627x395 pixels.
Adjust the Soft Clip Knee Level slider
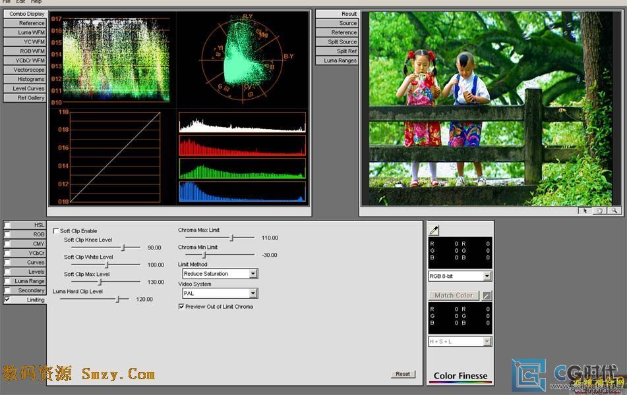[123, 248]
